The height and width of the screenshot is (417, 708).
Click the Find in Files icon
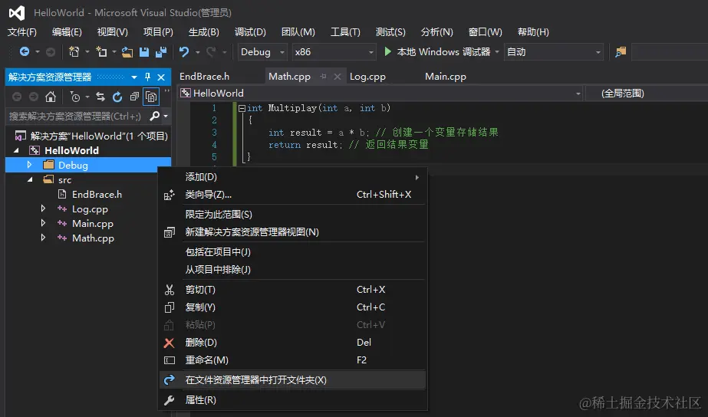(621, 52)
